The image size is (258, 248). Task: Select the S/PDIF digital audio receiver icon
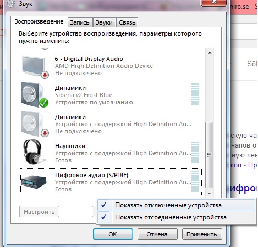point(34,182)
